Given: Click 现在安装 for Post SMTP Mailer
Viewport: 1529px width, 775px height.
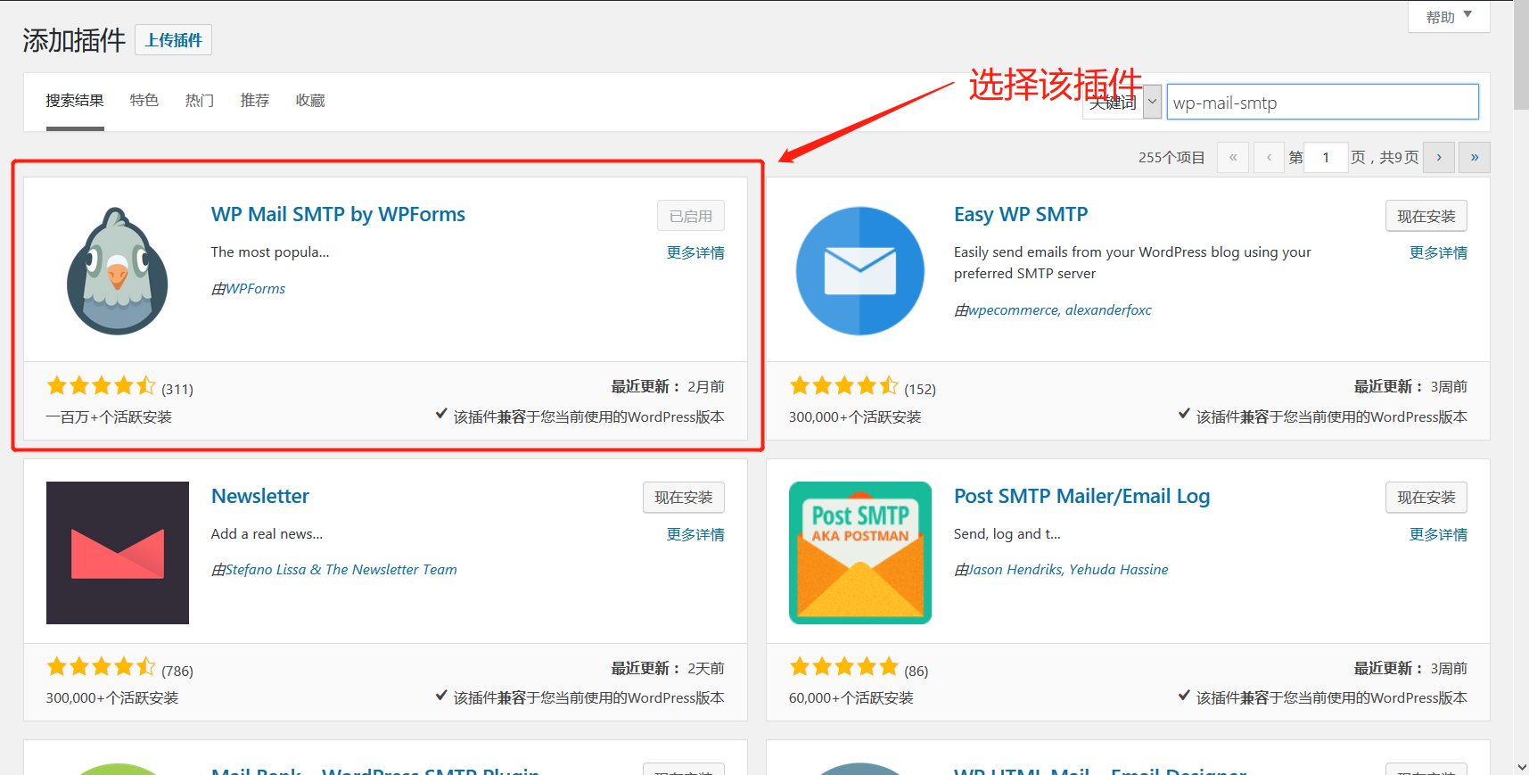Looking at the screenshot, I should 1426,498.
